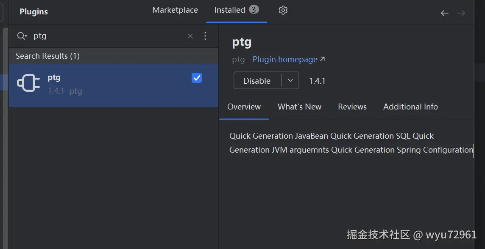Expand the Disable button dropdown arrow
485x249 pixels.
(x=290, y=80)
